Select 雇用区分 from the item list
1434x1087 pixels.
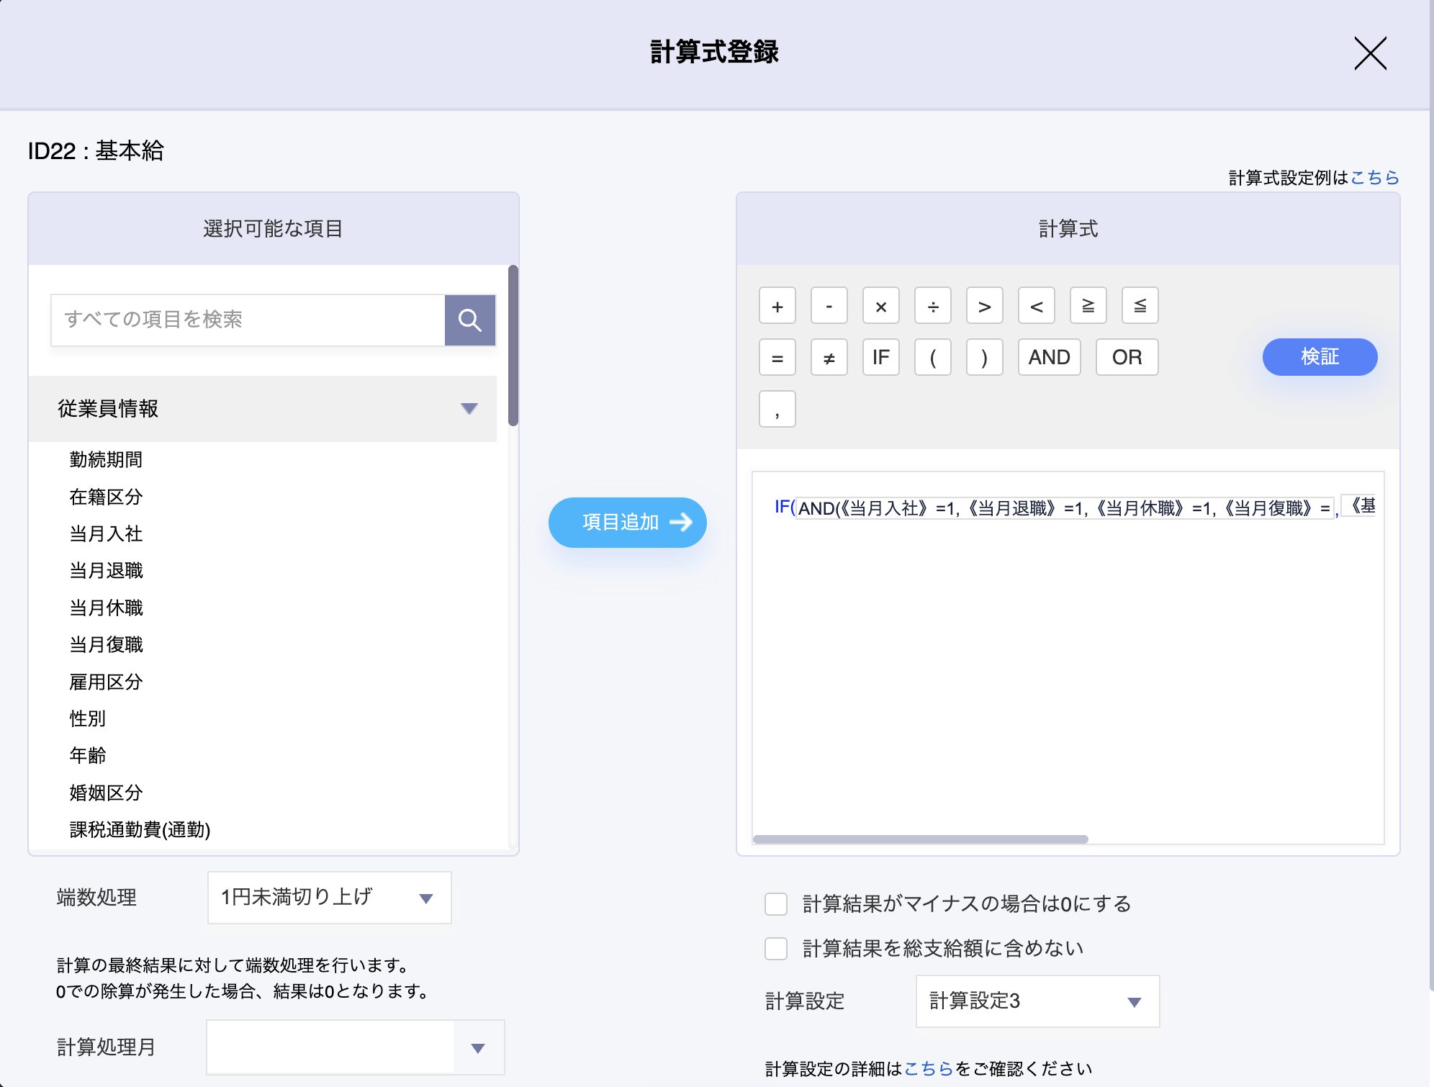coord(106,682)
